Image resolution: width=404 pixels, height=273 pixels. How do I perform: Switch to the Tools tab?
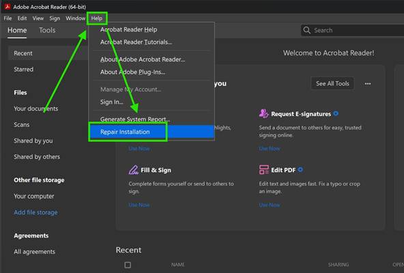click(47, 30)
